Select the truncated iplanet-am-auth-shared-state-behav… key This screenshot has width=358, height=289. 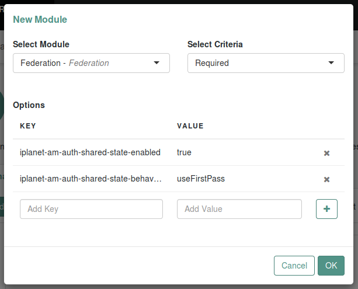91,179
